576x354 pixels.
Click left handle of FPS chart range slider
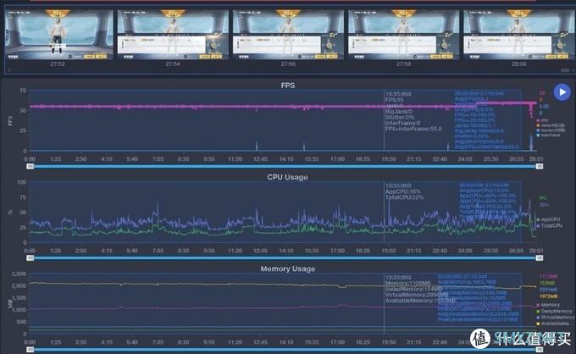click(30, 167)
